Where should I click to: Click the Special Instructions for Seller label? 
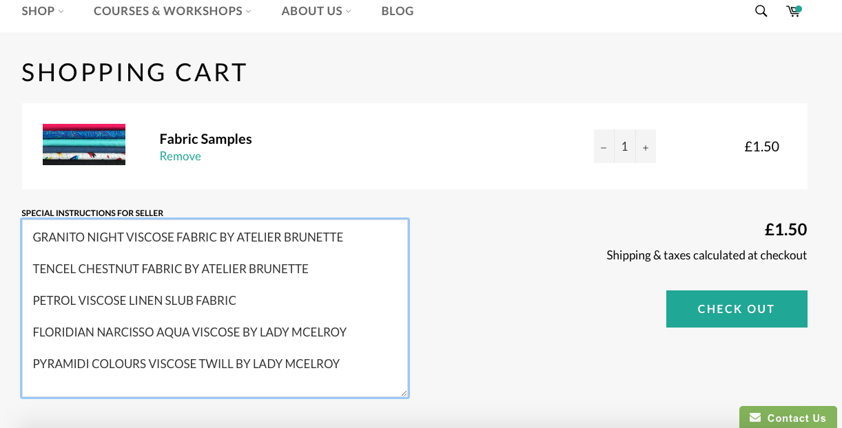pos(92,213)
